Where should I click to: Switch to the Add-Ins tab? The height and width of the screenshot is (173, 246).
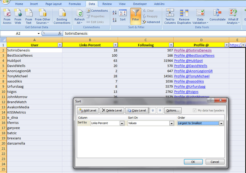click(x=159, y=4)
